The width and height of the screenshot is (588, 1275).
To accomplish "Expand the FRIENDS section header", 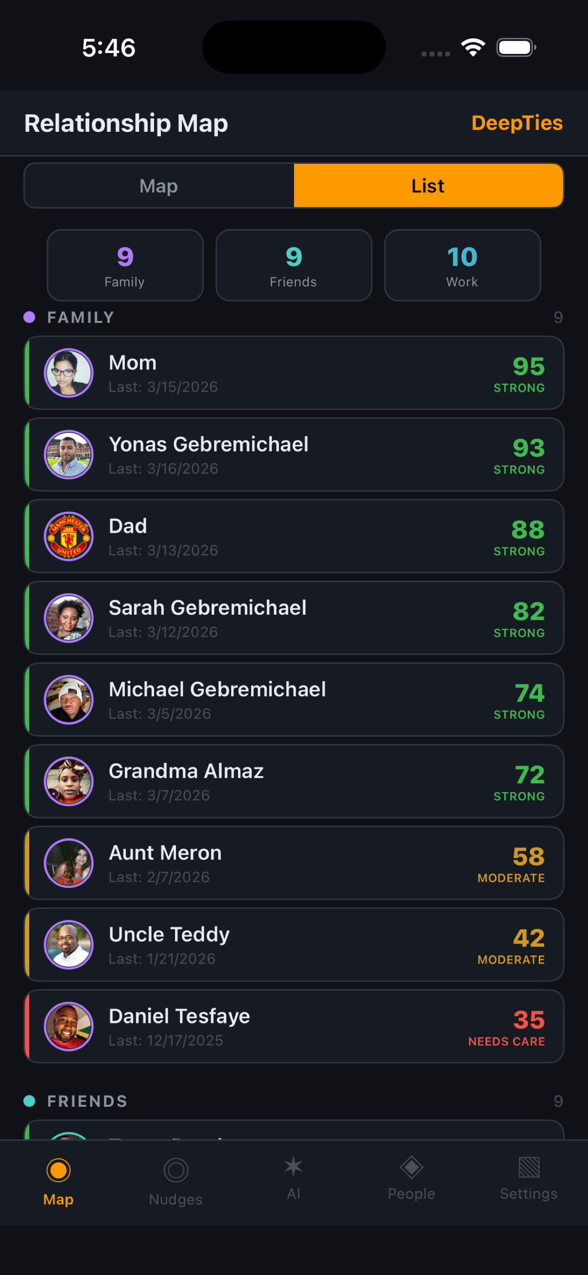I will [88, 1101].
